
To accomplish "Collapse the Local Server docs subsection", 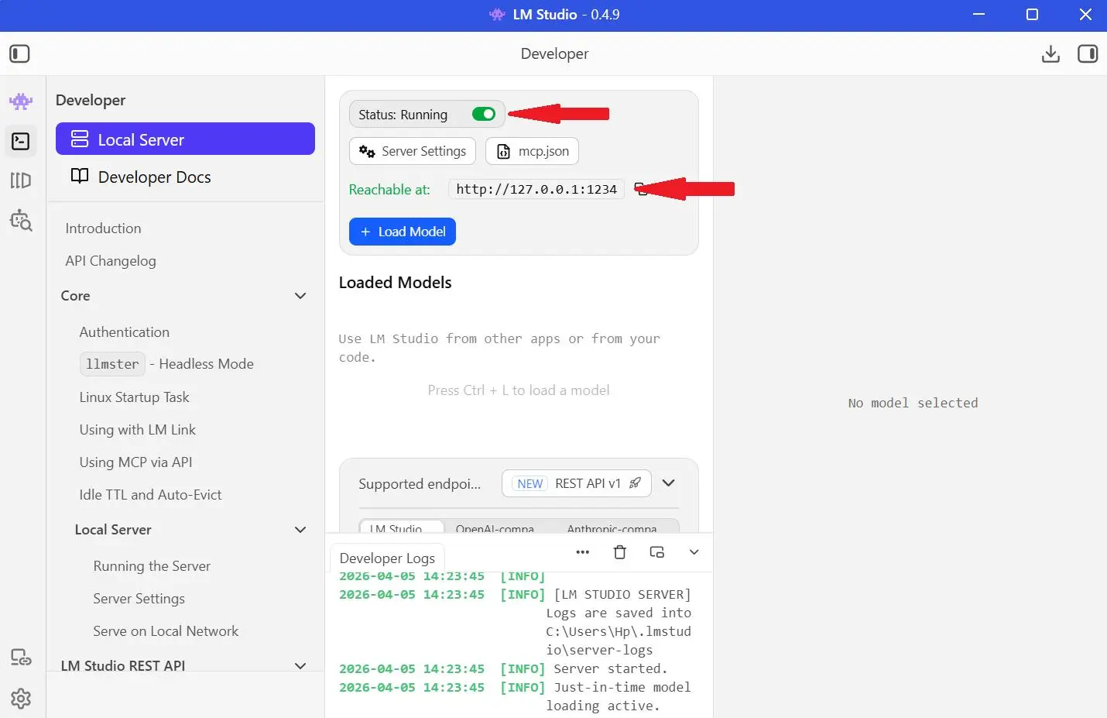I will (300, 530).
